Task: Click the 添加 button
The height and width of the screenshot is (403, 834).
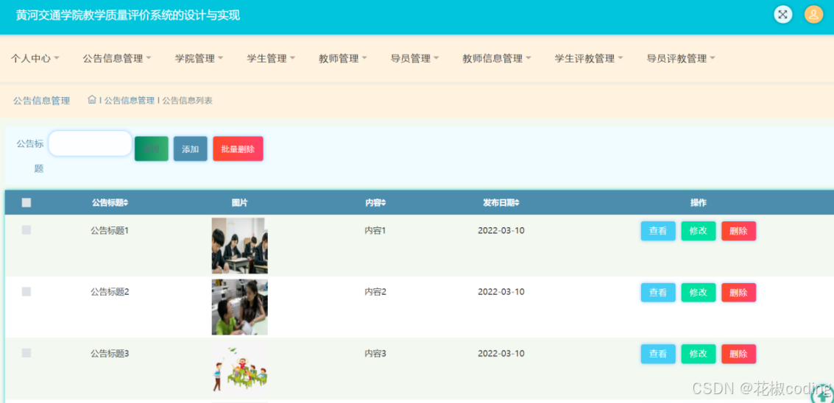Action: (191, 149)
